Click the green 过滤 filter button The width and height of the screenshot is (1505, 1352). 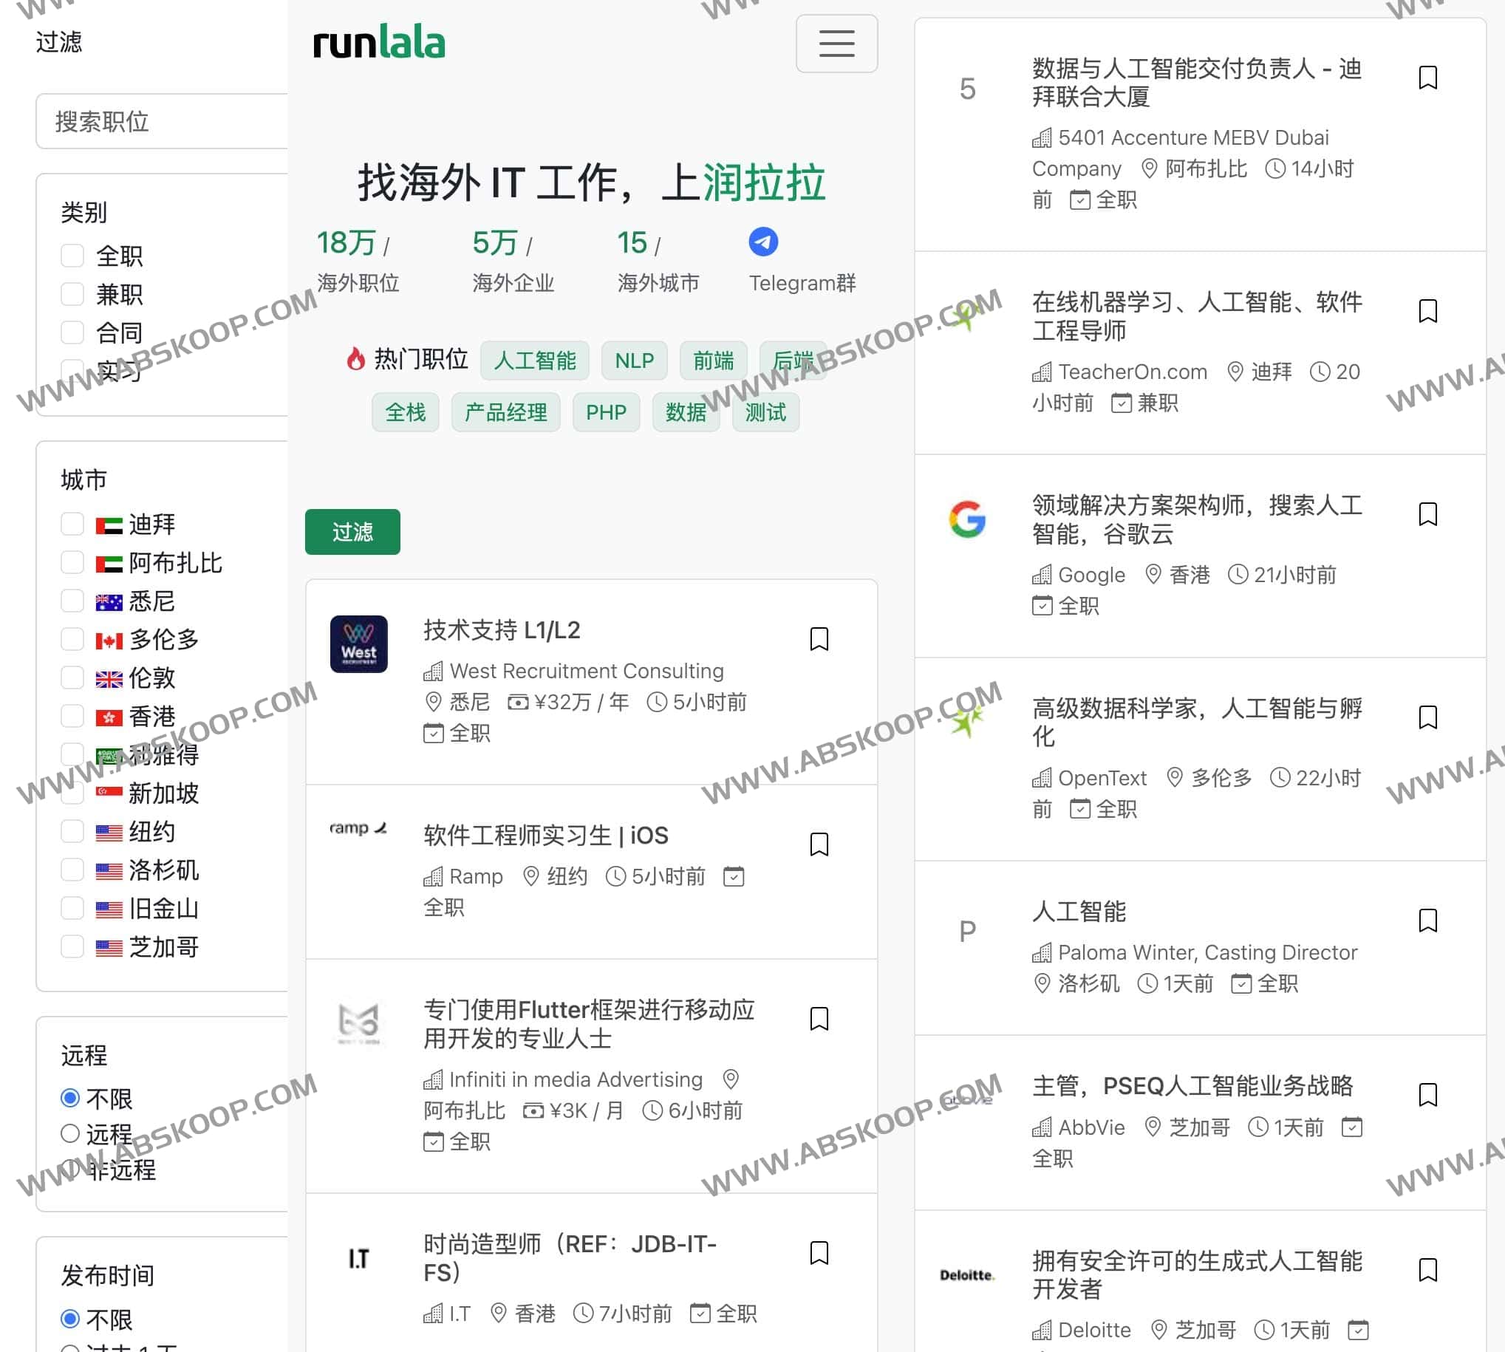coord(352,532)
